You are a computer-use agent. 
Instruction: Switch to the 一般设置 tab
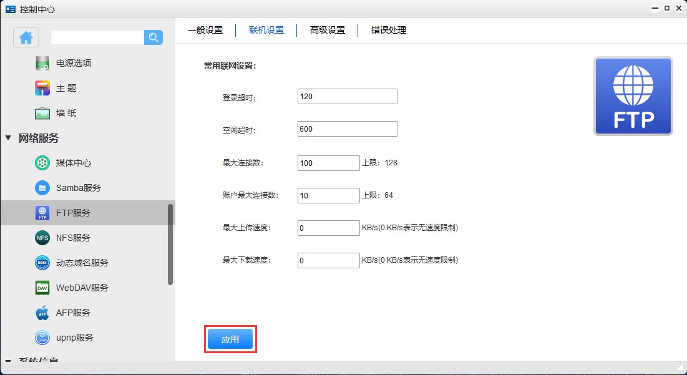pyautogui.click(x=205, y=30)
